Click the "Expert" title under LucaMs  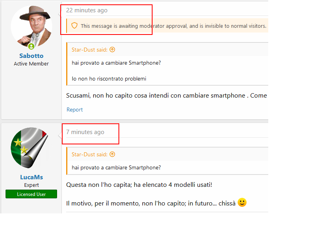31,185
